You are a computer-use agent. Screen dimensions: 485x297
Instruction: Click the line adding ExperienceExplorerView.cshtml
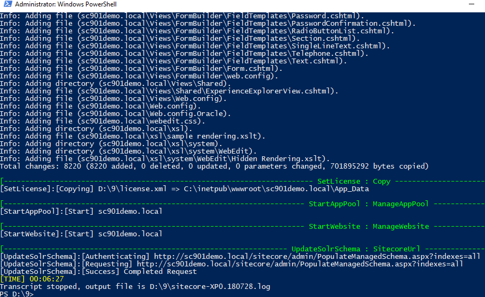click(169, 91)
